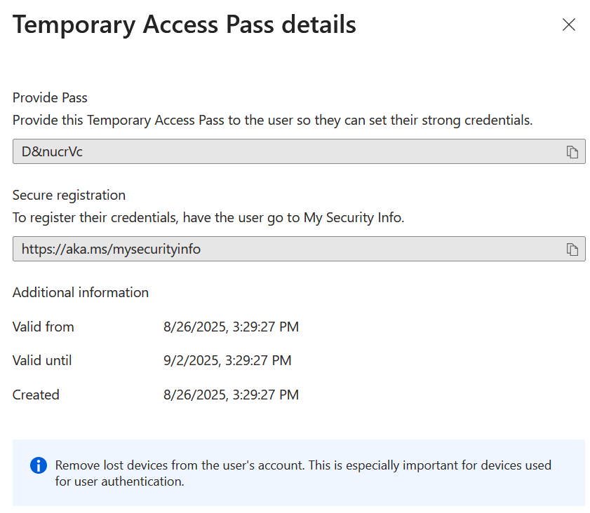Click the Temporary Access Pass details title

coord(185,25)
